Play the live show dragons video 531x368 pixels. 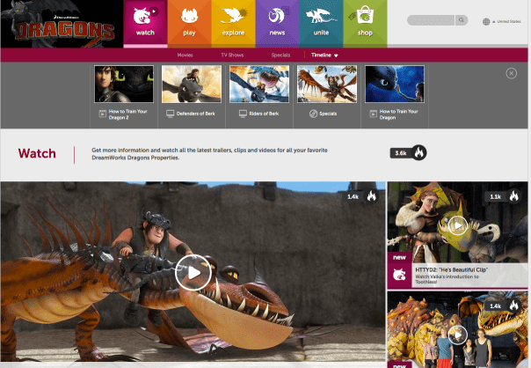click(x=457, y=335)
